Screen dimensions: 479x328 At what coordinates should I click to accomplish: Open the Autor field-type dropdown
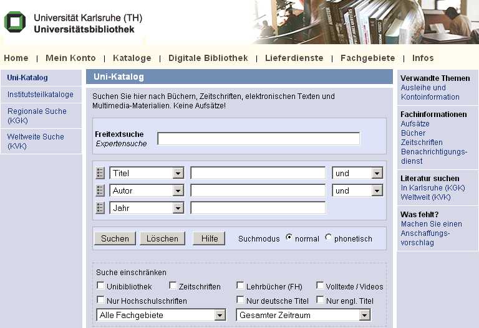[x=147, y=190]
